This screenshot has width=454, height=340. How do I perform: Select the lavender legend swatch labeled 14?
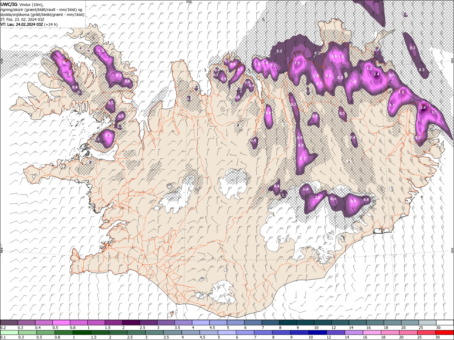[353, 333]
